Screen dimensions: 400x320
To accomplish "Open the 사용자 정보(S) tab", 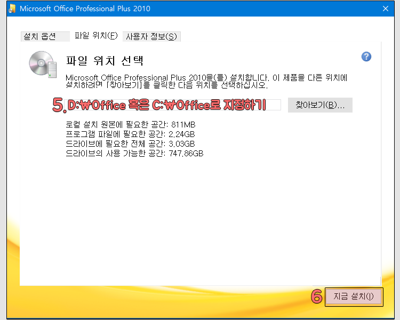I will (151, 36).
